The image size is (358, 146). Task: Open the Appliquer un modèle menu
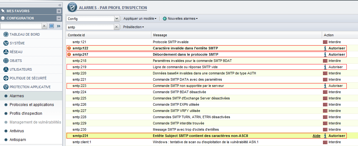(x=140, y=18)
